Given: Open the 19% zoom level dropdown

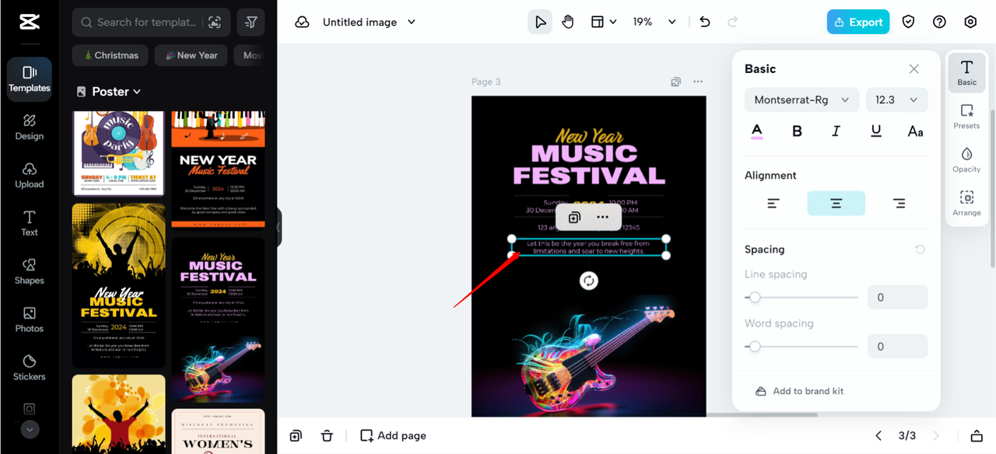Looking at the screenshot, I should (654, 22).
